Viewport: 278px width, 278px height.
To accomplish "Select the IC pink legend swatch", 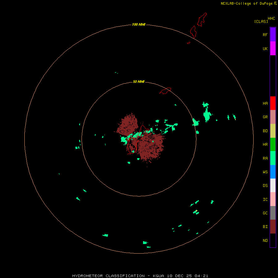I will coord(273,199).
